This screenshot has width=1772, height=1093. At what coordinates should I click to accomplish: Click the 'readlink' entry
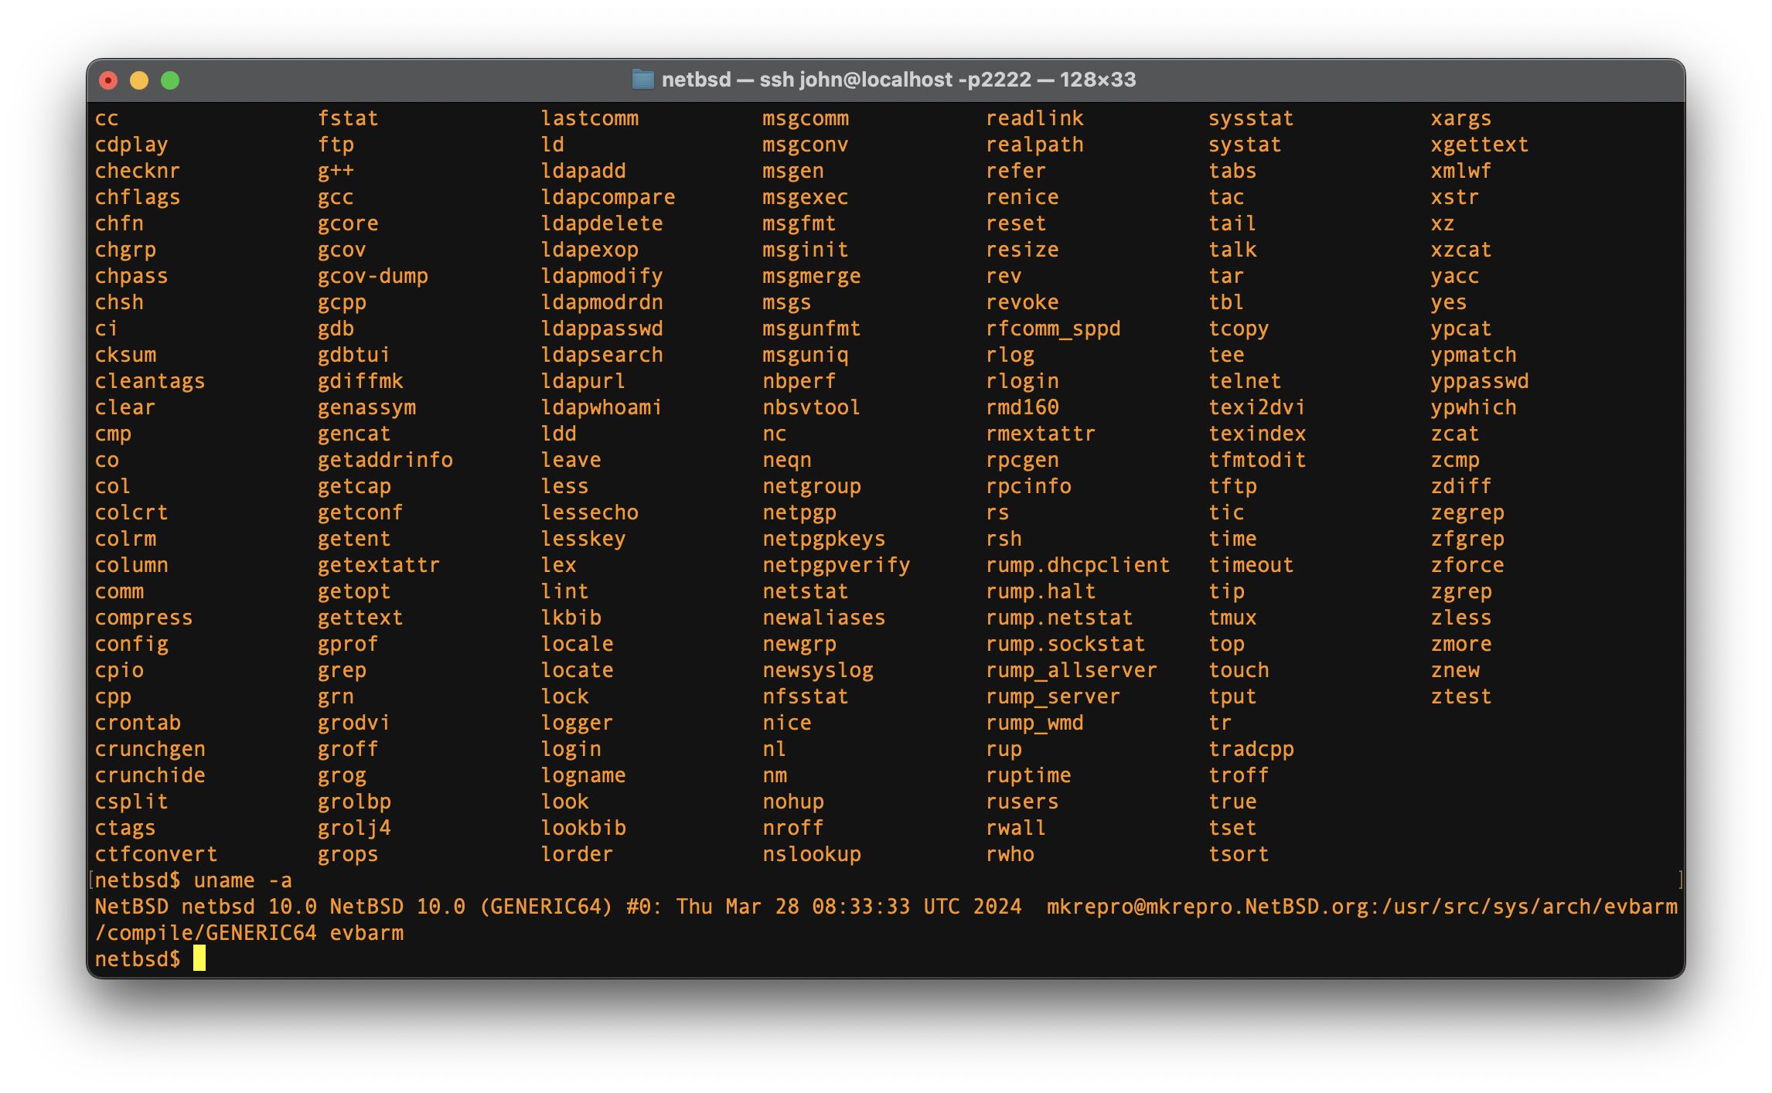[x=1035, y=118]
